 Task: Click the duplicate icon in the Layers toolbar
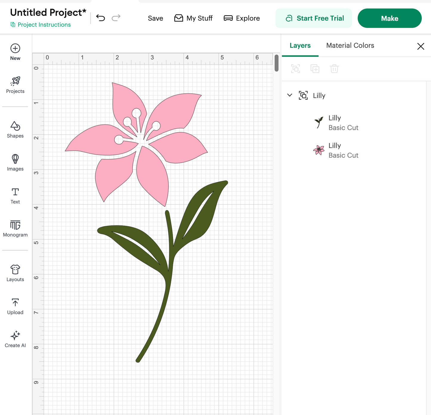(x=315, y=69)
